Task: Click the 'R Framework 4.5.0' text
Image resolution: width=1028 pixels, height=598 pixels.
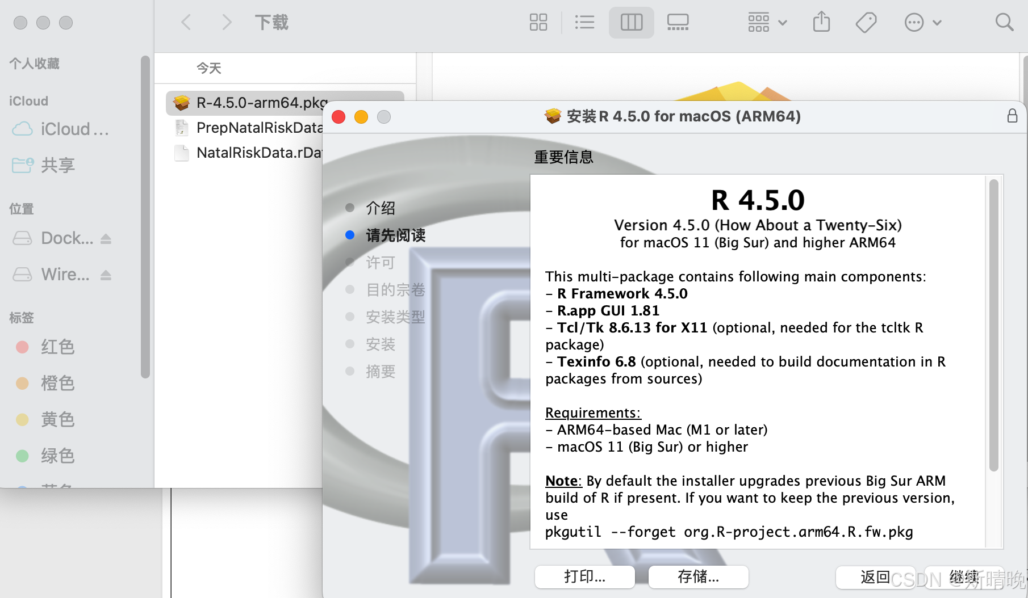Action: click(x=622, y=294)
